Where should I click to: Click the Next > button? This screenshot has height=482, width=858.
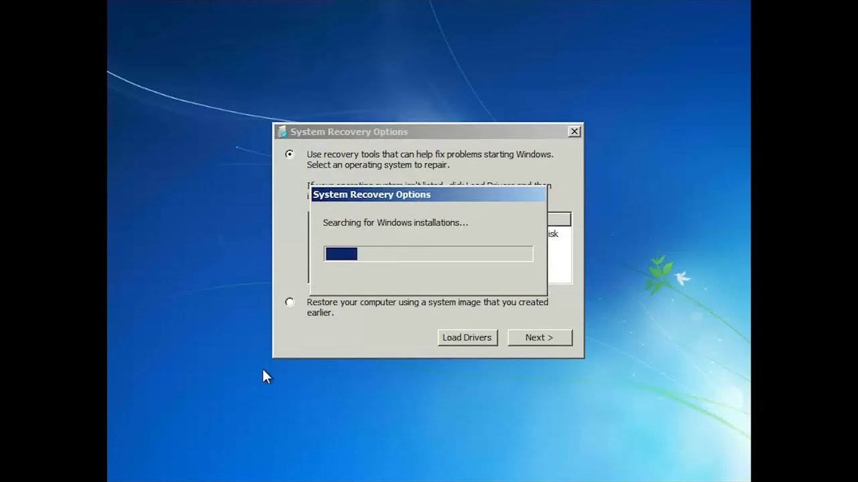click(x=540, y=337)
